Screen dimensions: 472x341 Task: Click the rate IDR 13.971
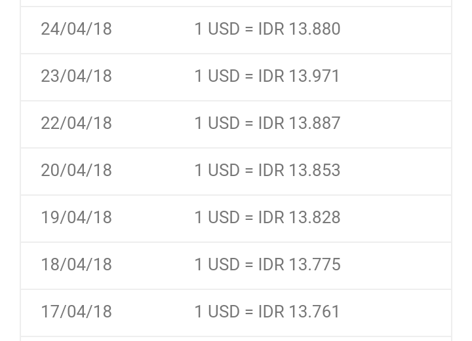pos(299,76)
